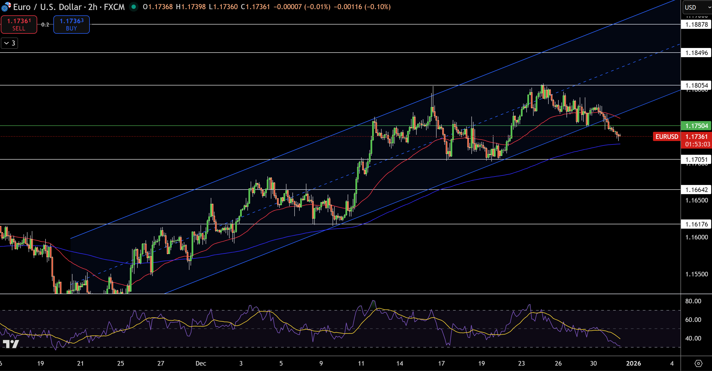Select the 1.16176 price label
This screenshot has height=371, width=712.
point(696,224)
